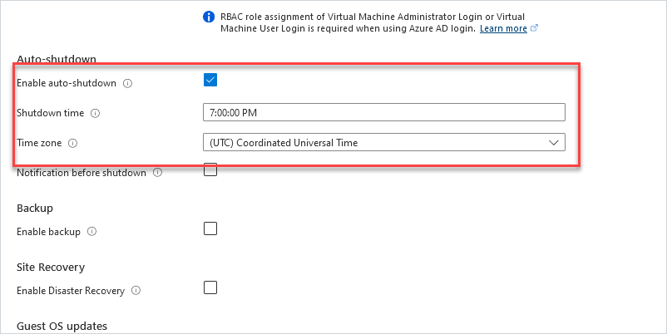Click the blue RBAC information icon
Screen dimensions: 667x334
[209, 17]
